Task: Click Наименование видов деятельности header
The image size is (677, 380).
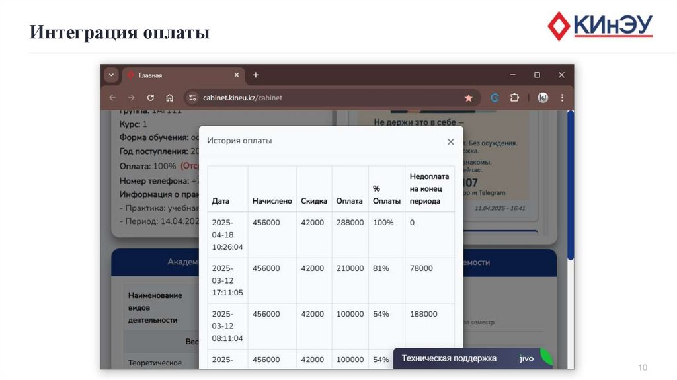Action: (x=155, y=308)
